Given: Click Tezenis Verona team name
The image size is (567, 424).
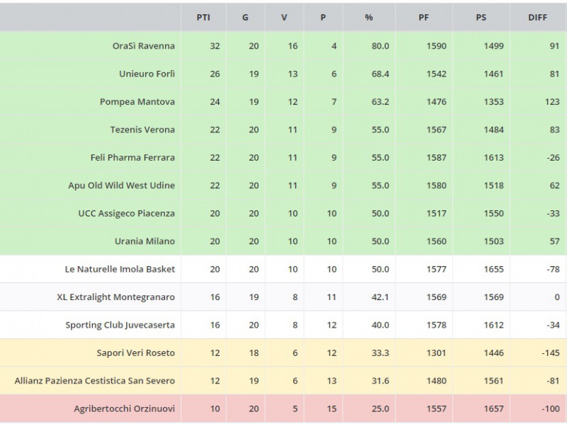Looking at the screenshot, I should tap(142, 130).
